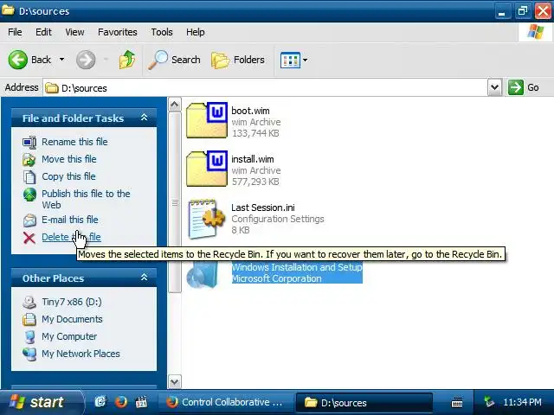Click the Tiny7 x86 (D:) drive icon
This screenshot has height=415, width=554.
[29, 302]
